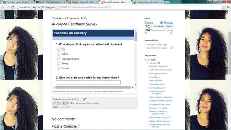The width and height of the screenshot is (231, 130).
Task: Click the browser page vertical scrollbar
Action: click(230, 53)
